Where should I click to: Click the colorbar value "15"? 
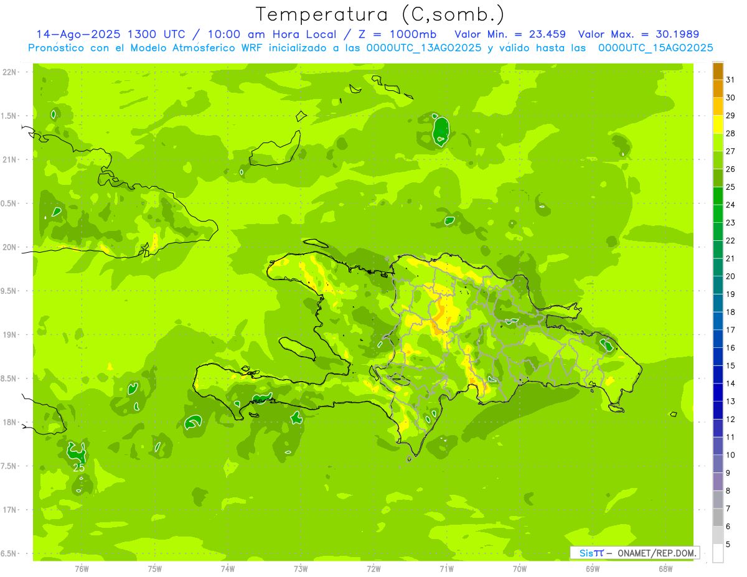[x=731, y=365]
